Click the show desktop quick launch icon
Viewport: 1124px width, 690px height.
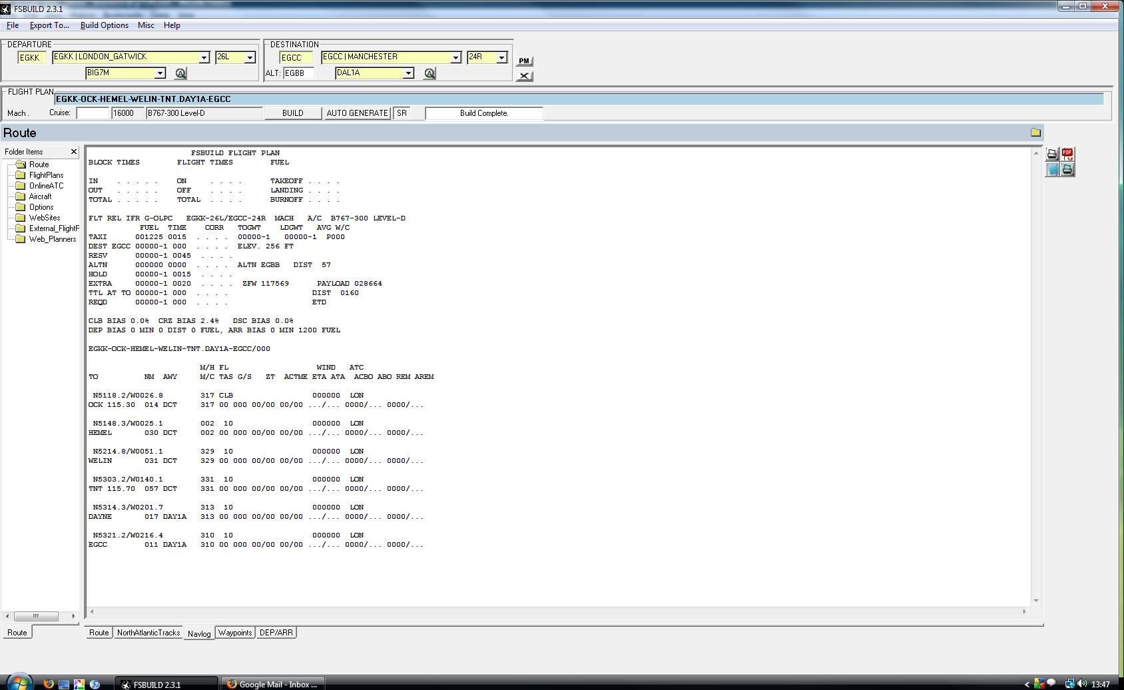(x=64, y=684)
